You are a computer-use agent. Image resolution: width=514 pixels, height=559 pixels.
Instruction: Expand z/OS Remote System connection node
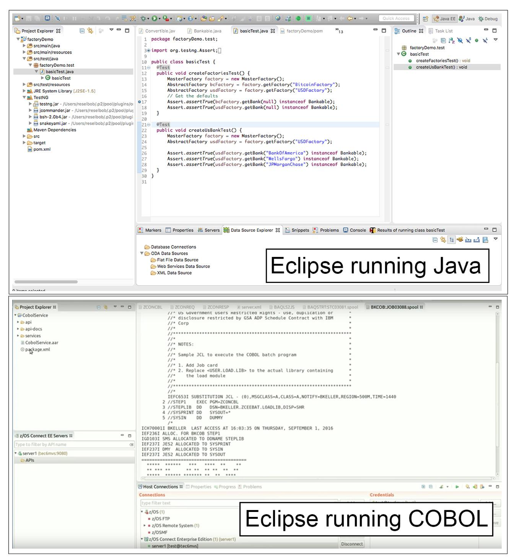click(x=145, y=526)
